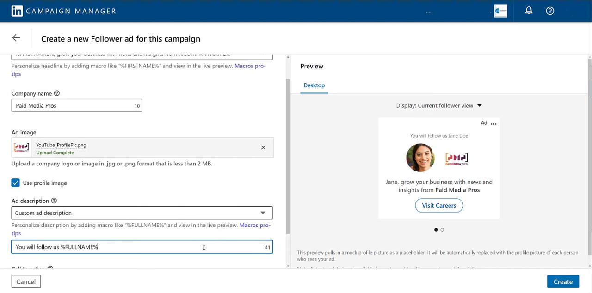Go back with the left arrow
The height and width of the screenshot is (293, 592).
click(x=16, y=38)
